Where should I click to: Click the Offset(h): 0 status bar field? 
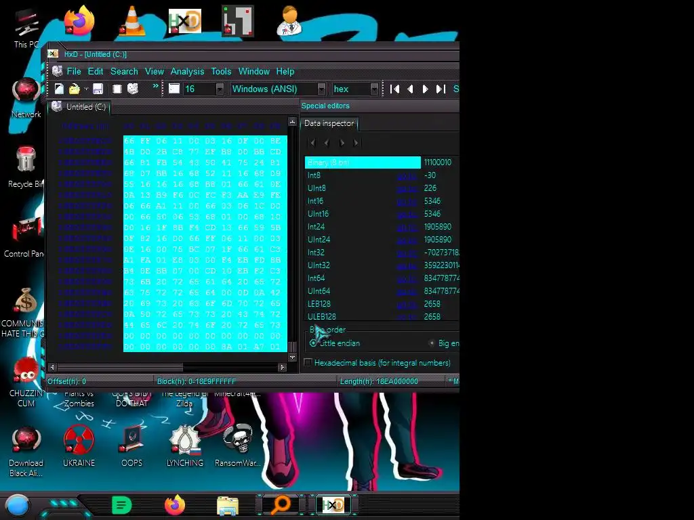[67, 381]
